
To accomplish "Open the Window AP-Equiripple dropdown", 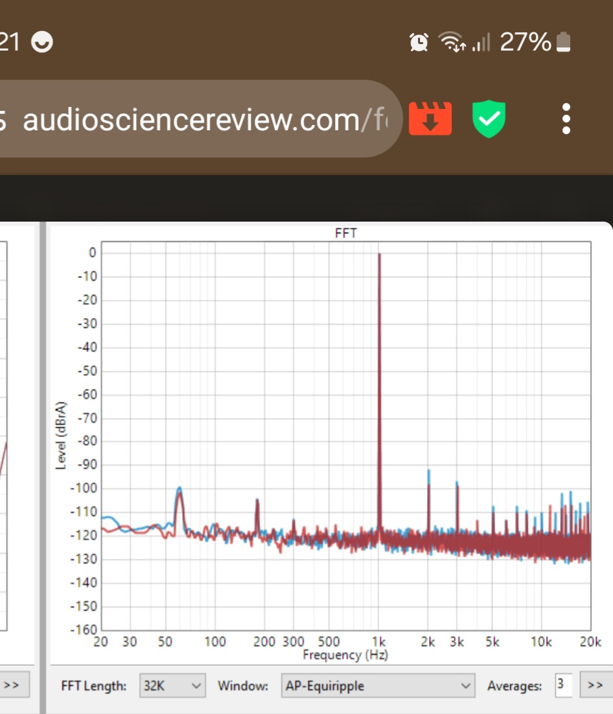I will (378, 685).
